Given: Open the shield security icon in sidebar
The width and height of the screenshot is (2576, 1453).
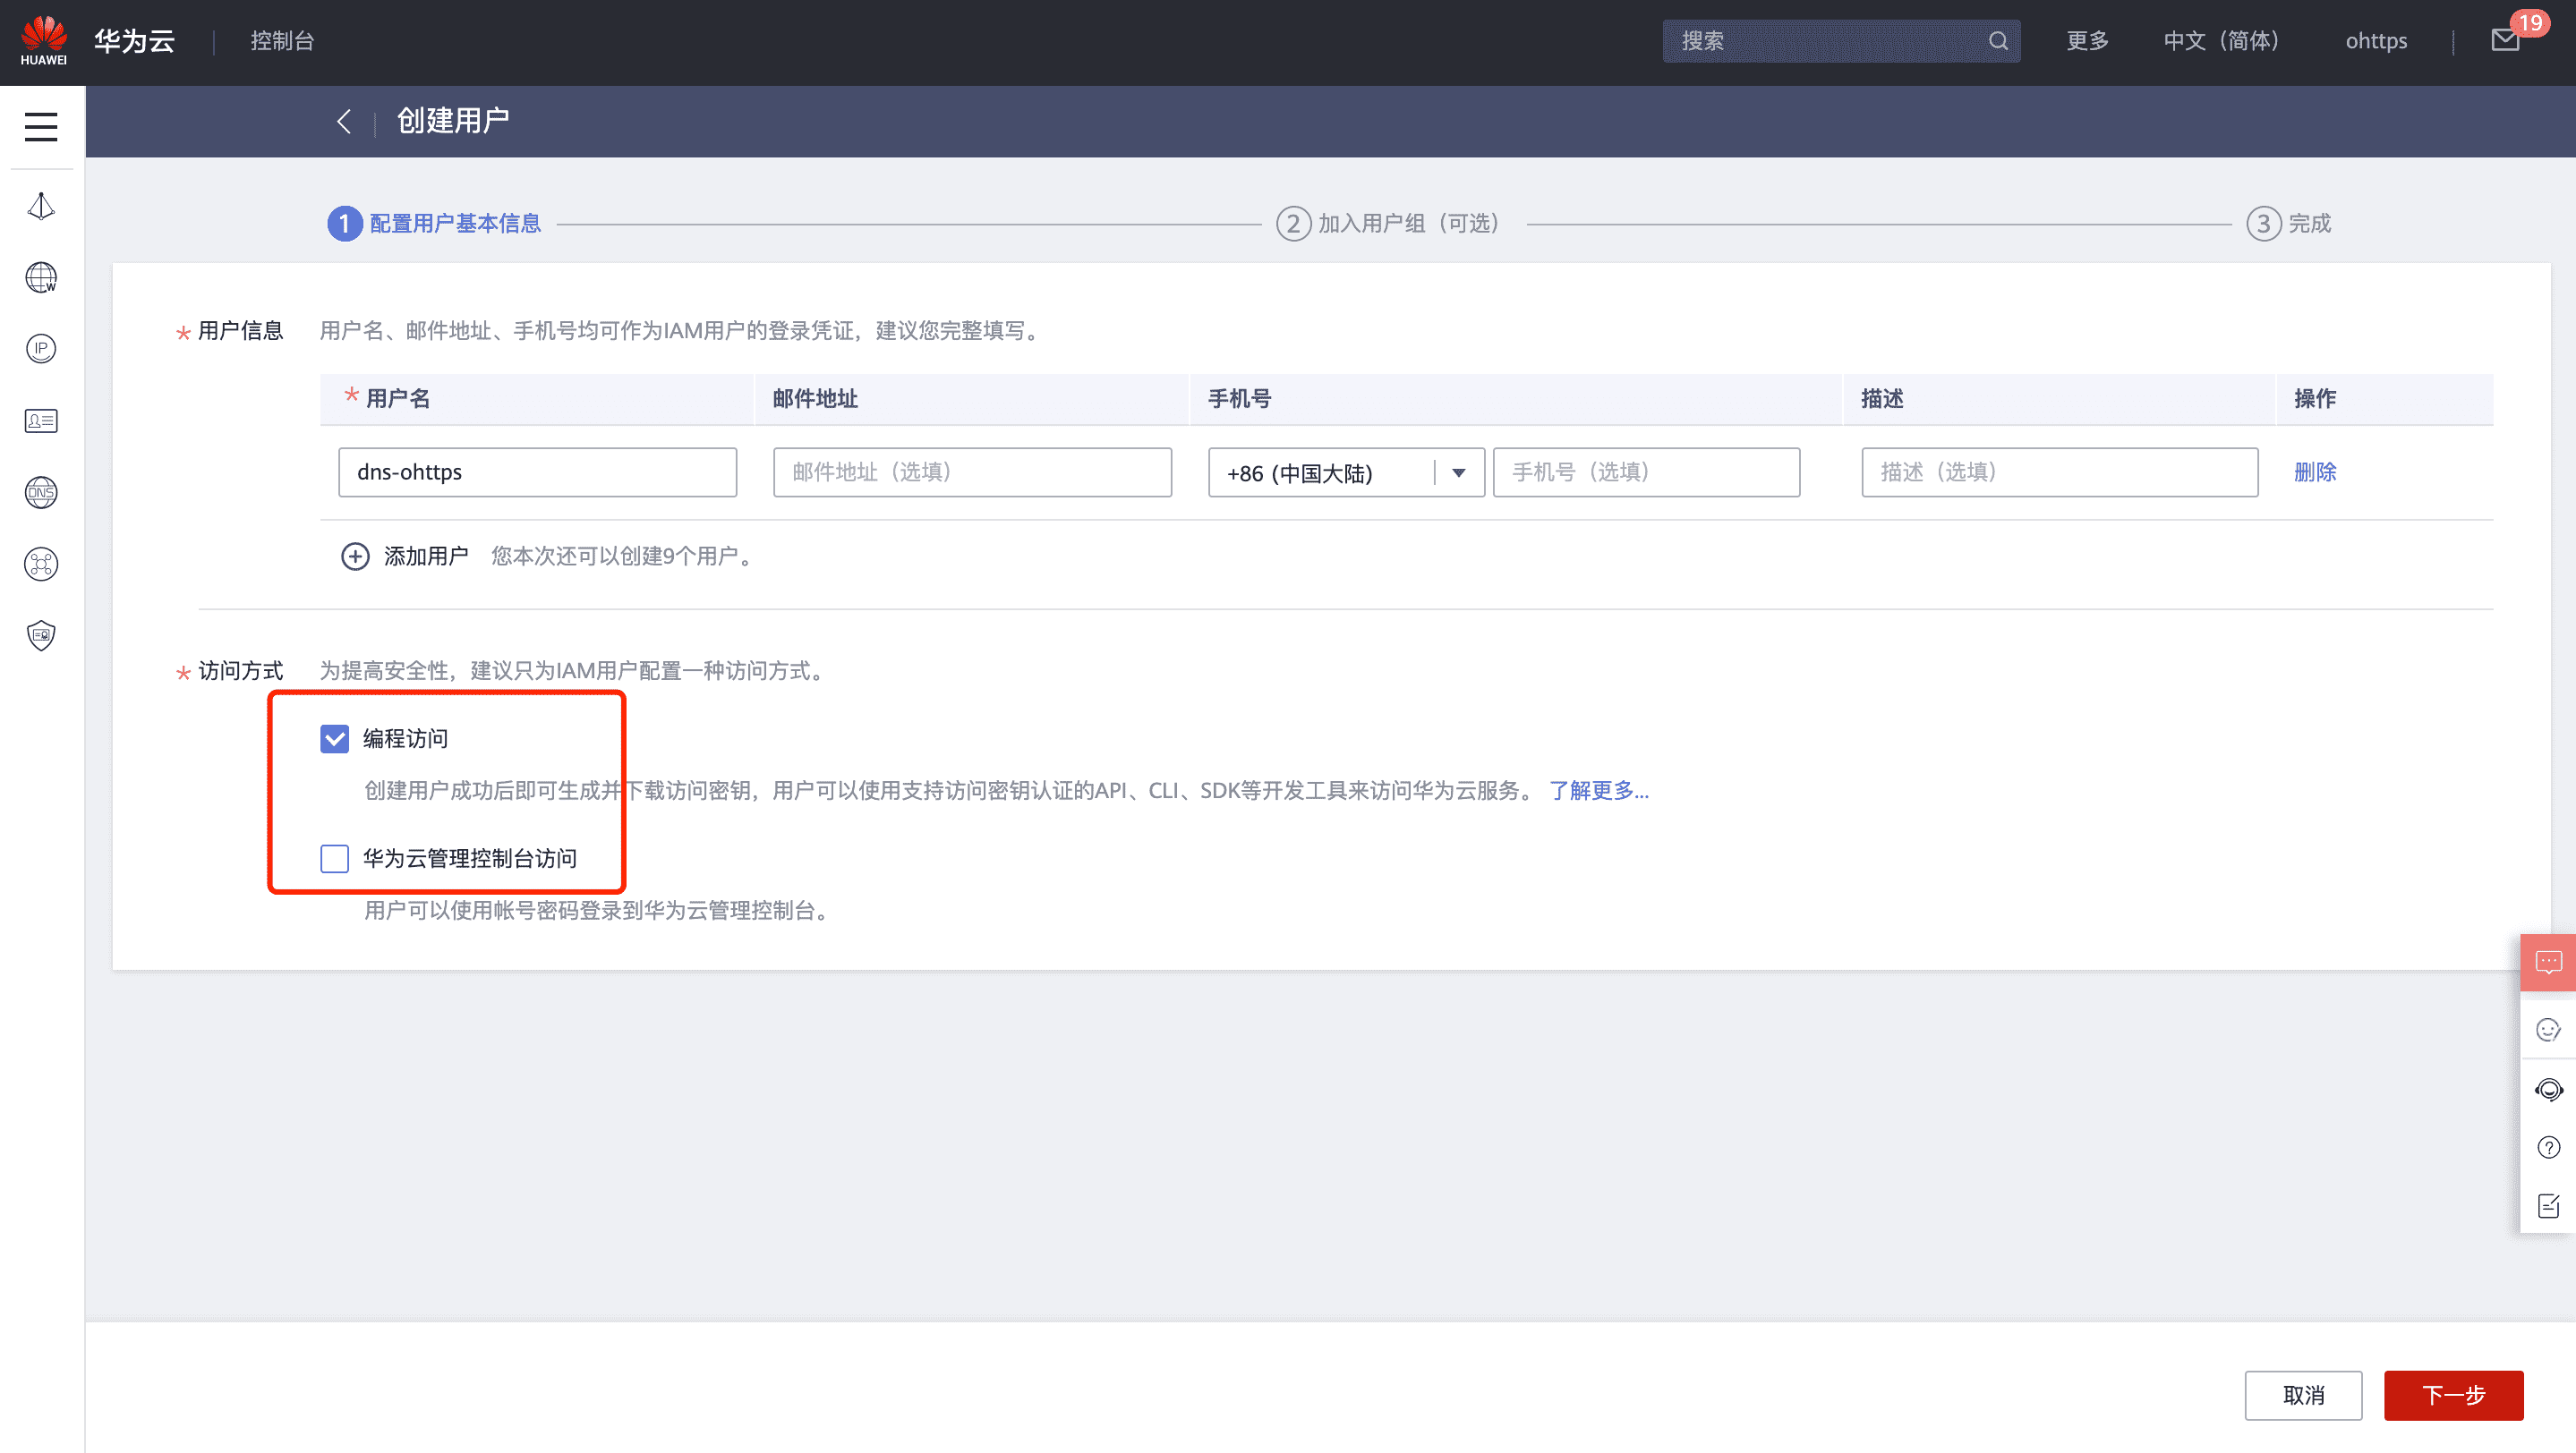Looking at the screenshot, I should [41, 635].
